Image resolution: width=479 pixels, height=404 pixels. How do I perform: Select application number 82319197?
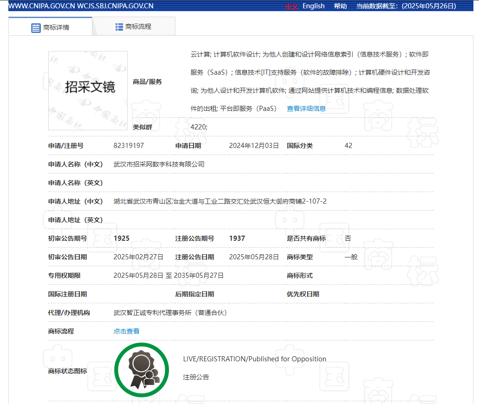pos(129,146)
